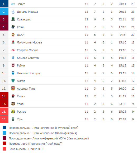Click the light blue Champions League qualification swatch
This screenshot has width=137, height=154.
coord(4,133)
